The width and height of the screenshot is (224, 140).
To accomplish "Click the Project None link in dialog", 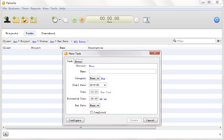I will (91, 66).
